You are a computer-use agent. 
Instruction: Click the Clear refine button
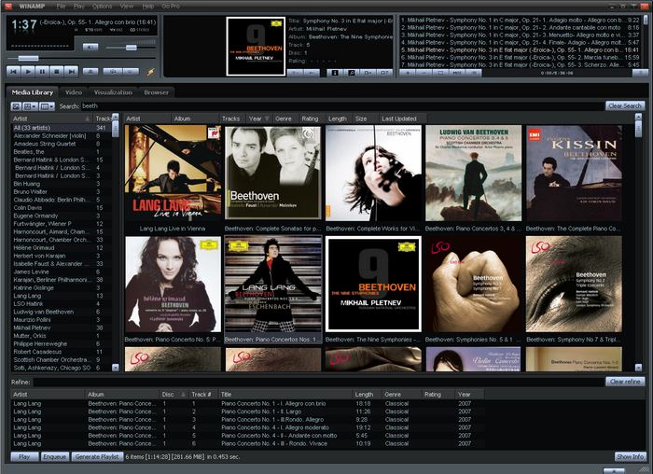(x=625, y=382)
